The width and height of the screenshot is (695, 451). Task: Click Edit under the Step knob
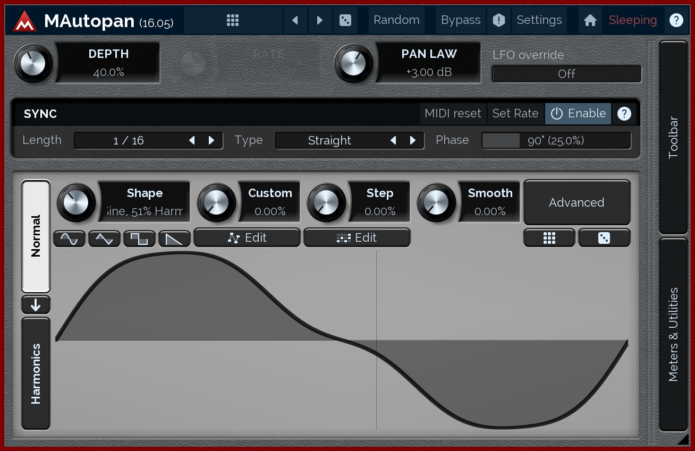357,237
